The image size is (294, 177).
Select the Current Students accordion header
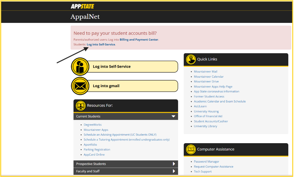(x=126, y=116)
